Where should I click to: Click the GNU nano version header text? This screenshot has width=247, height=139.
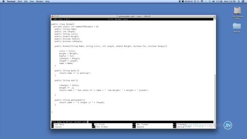tap(62, 19)
